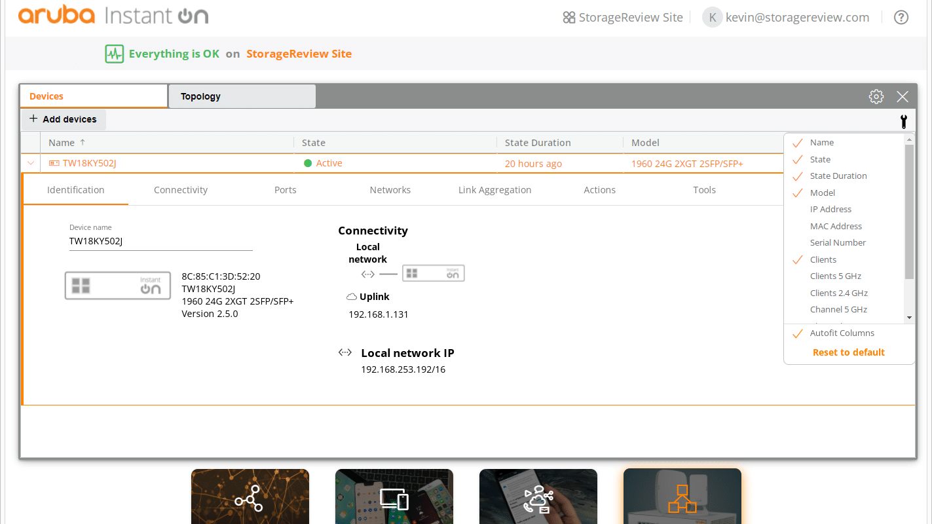The width and height of the screenshot is (932, 524).
Task: Open the Connectivity tab
Action: (x=181, y=190)
